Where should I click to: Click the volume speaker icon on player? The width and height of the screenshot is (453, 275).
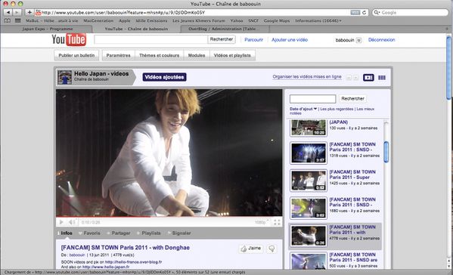(x=72, y=222)
